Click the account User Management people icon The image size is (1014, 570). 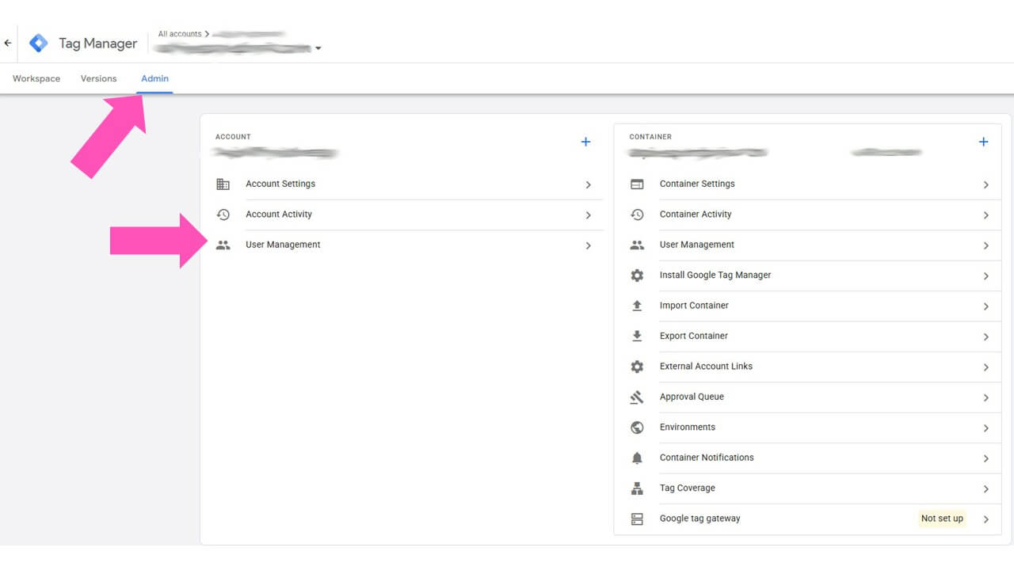click(x=223, y=245)
